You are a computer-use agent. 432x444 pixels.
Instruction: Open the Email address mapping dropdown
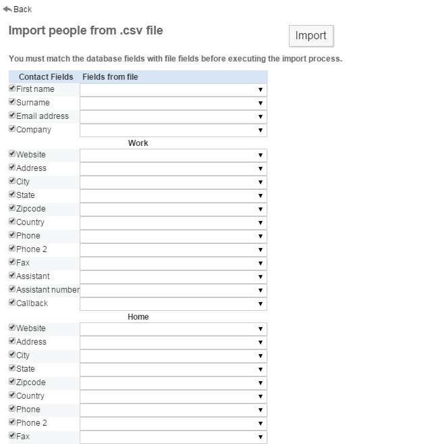coord(173,117)
